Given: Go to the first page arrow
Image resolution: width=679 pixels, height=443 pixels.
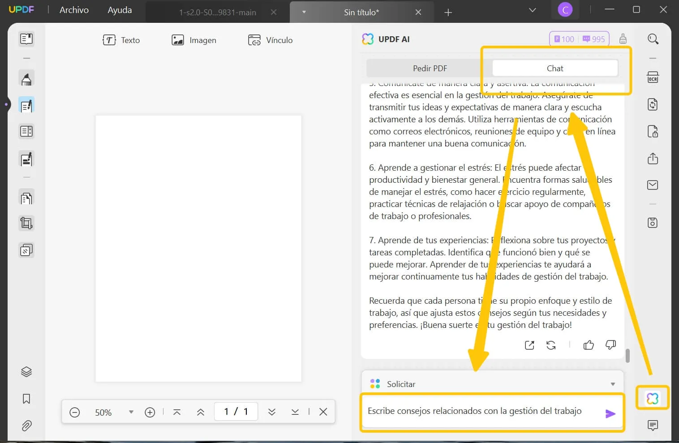Looking at the screenshot, I should 177,412.
